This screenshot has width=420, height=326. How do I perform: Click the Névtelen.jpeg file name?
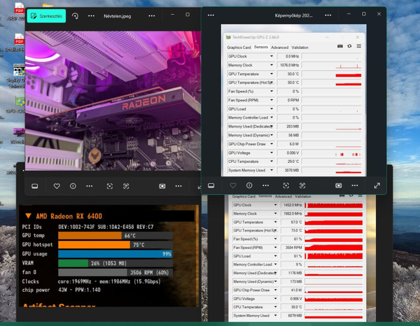[117, 16]
